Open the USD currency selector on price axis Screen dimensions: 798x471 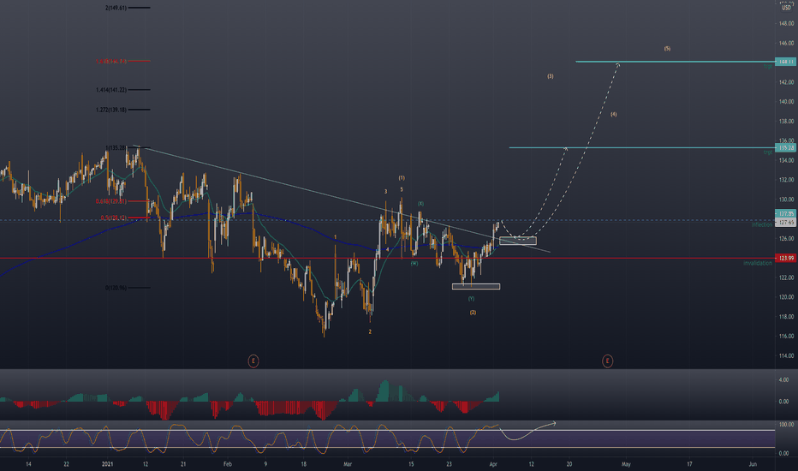(x=786, y=8)
